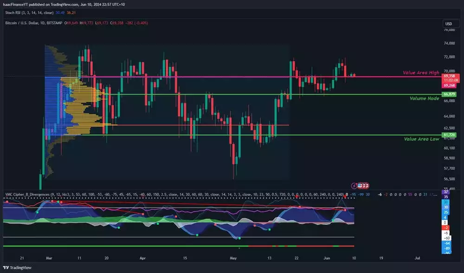464x273 pixels.
Task: Click the red last price label 69,268
Action: pyautogui.click(x=449, y=85)
